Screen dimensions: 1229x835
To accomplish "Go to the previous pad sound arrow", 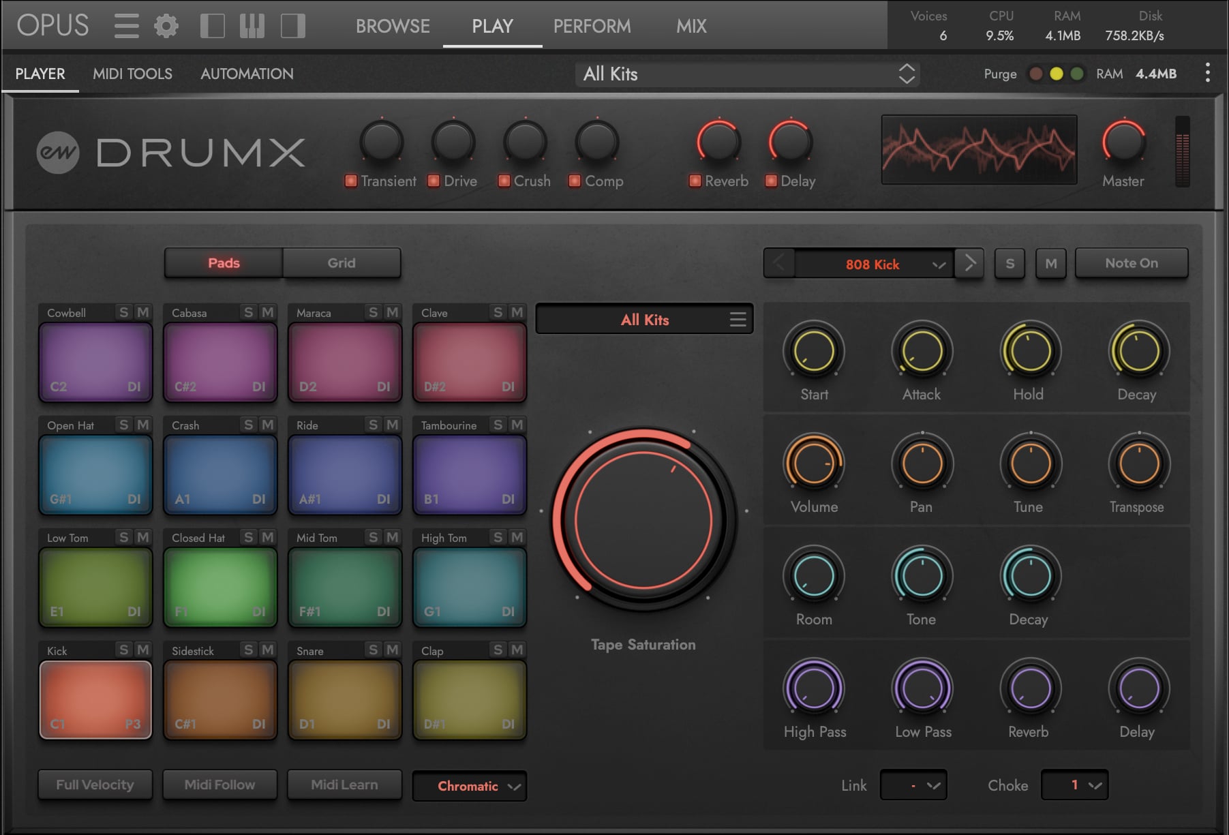I will (x=779, y=263).
